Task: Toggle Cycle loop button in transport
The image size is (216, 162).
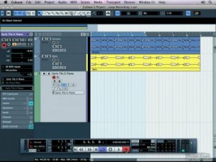Action: tap(102, 149)
